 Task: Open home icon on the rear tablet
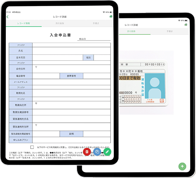[186, 25]
